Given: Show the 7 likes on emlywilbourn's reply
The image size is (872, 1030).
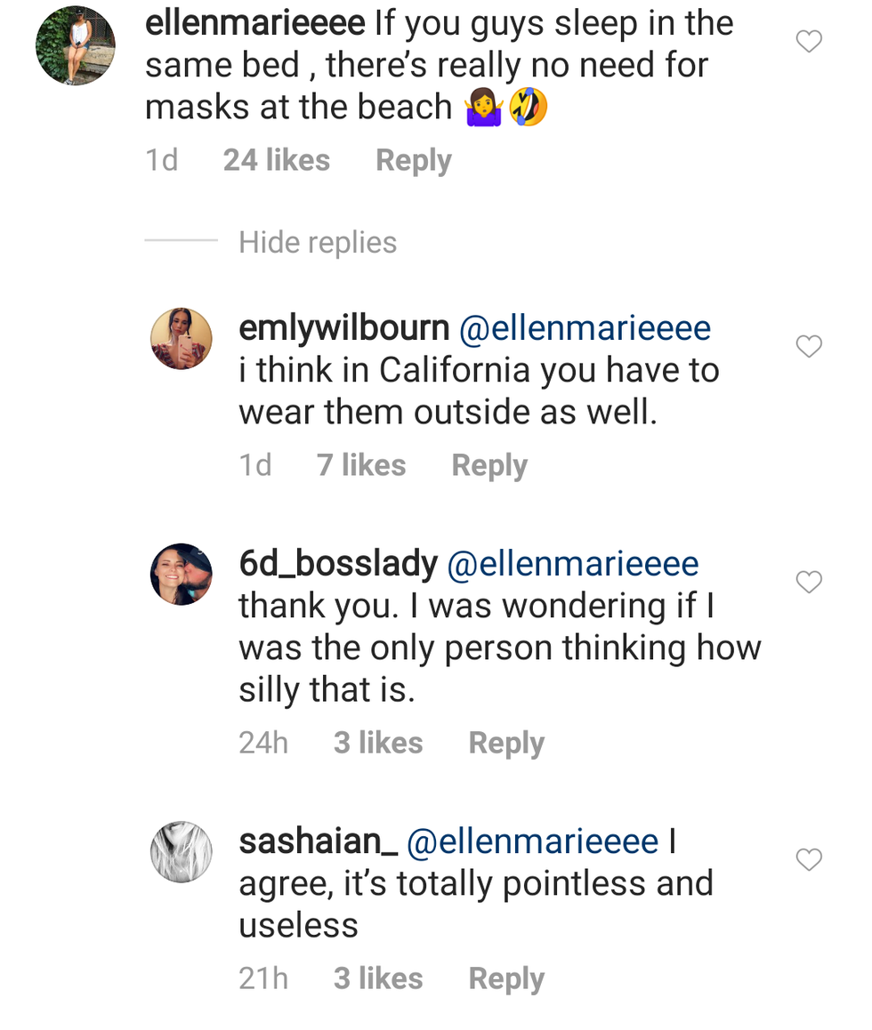Looking at the screenshot, I should (361, 465).
